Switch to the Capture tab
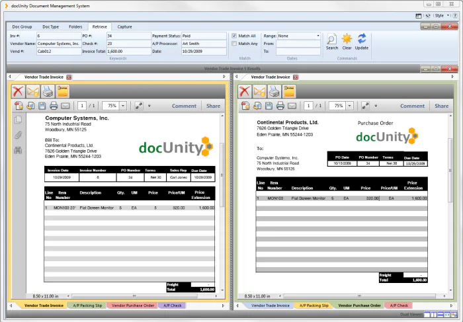This screenshot has width=463, height=322. [124, 26]
